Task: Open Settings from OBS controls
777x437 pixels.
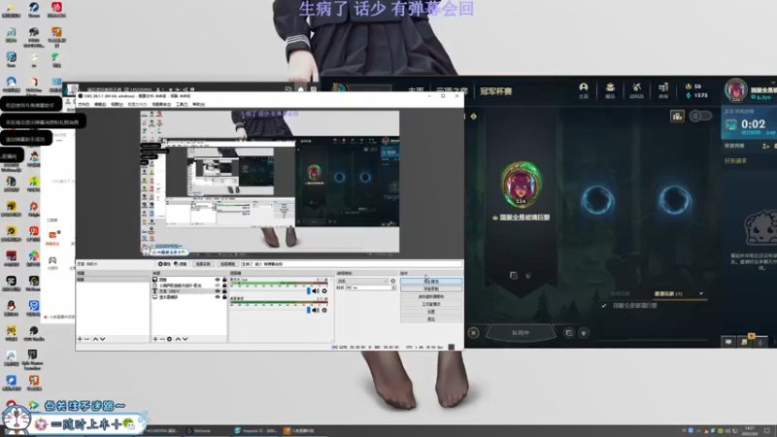Action: point(431,312)
